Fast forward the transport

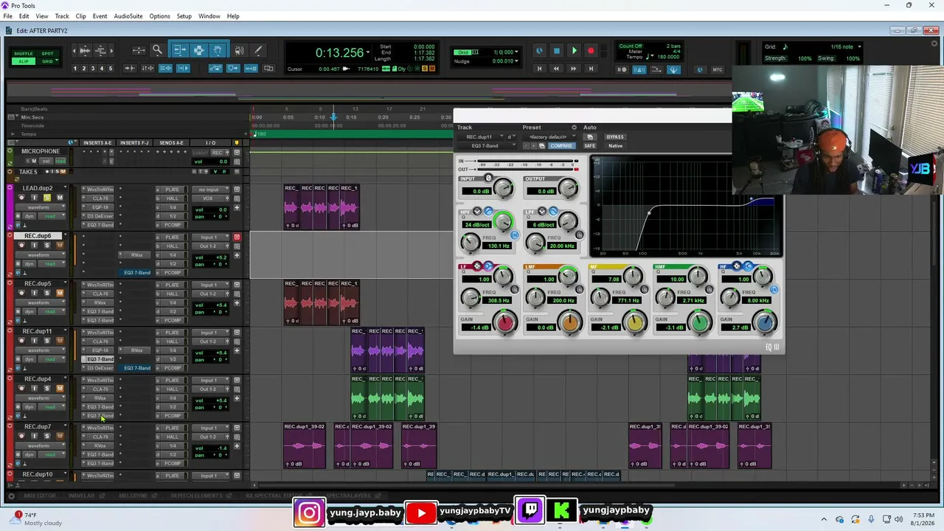(x=573, y=69)
